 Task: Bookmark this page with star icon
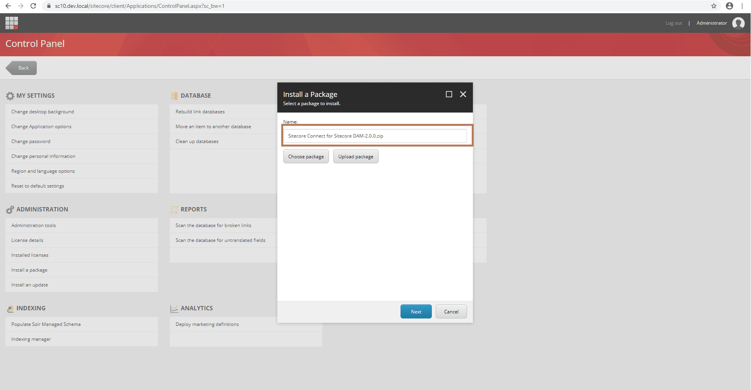tap(714, 6)
